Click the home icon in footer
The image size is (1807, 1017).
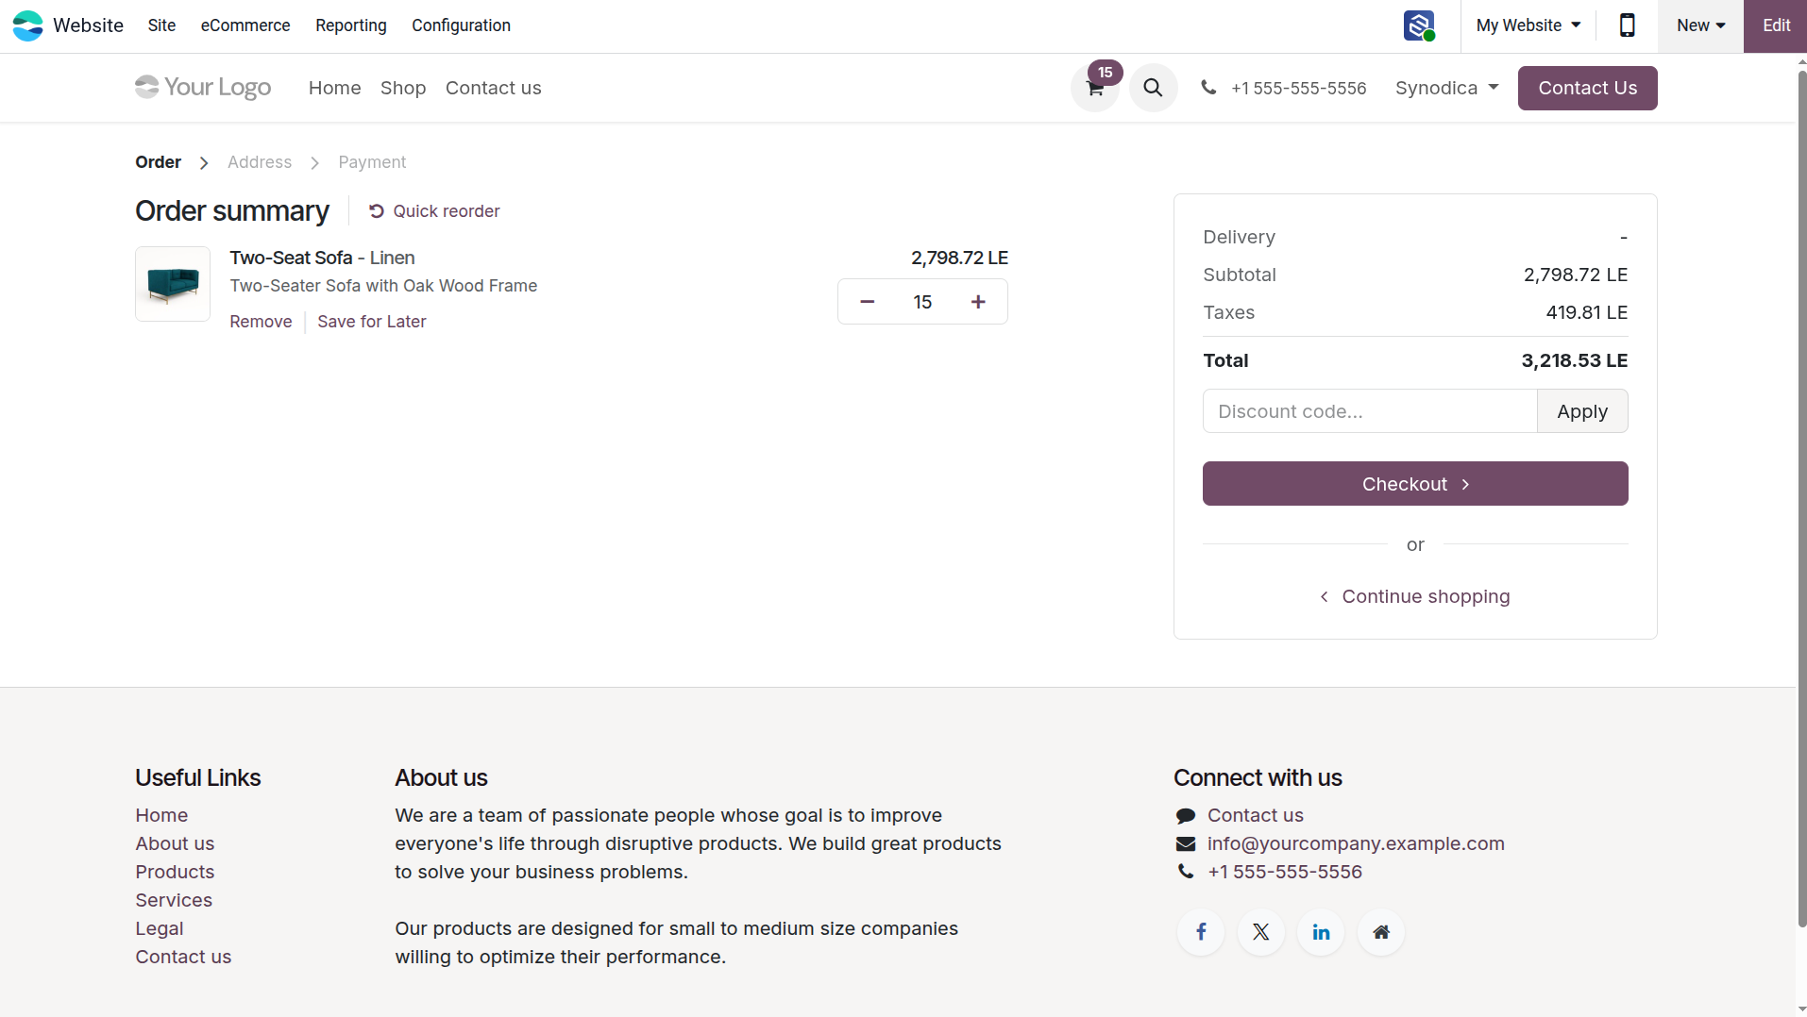1381,932
